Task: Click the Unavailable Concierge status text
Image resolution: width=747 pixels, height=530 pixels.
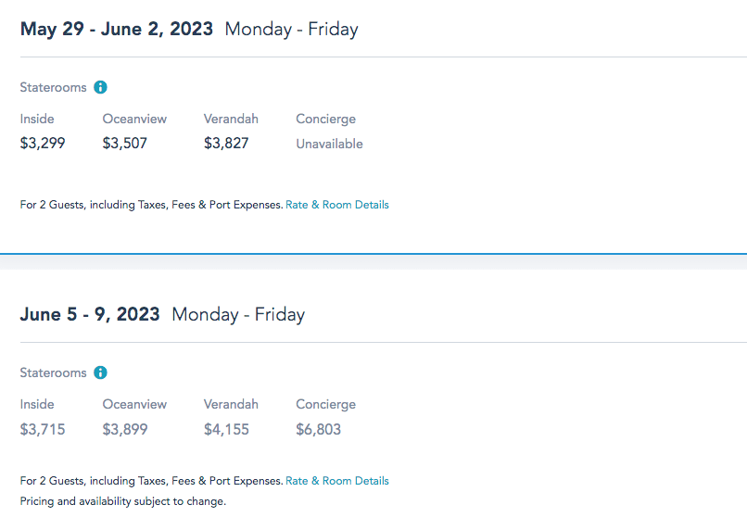Action: pyautogui.click(x=329, y=144)
